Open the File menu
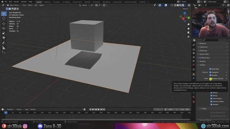 pos(6,2)
